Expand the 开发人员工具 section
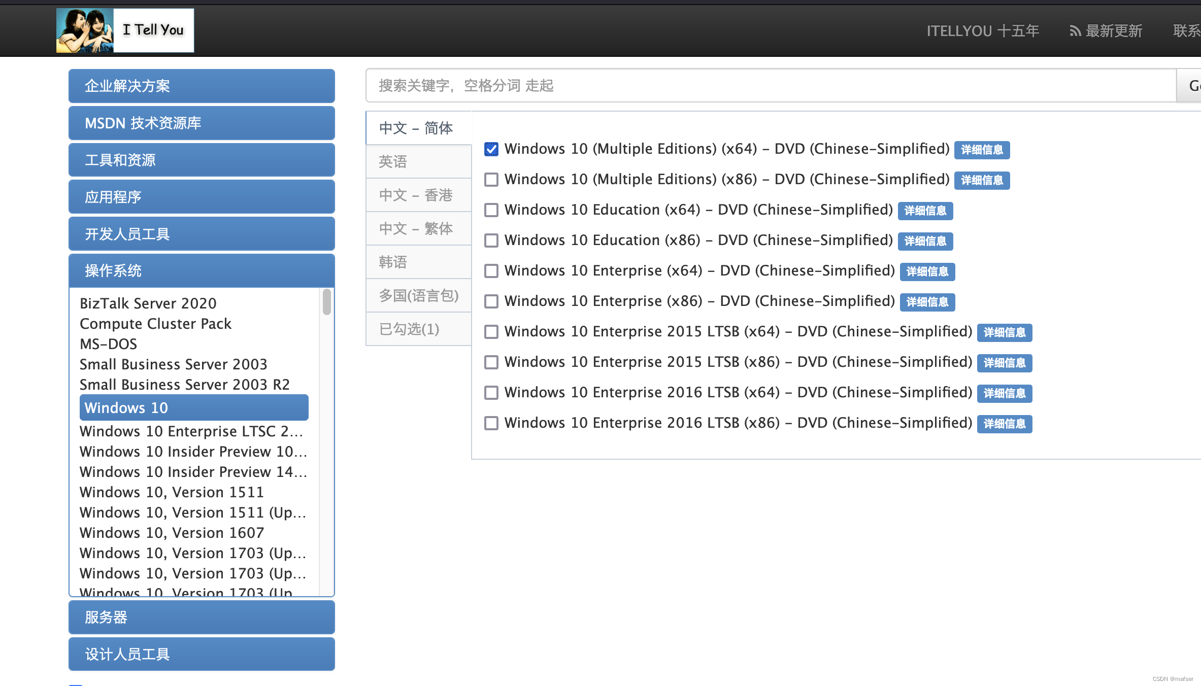Image resolution: width=1201 pixels, height=686 pixels. [202, 234]
